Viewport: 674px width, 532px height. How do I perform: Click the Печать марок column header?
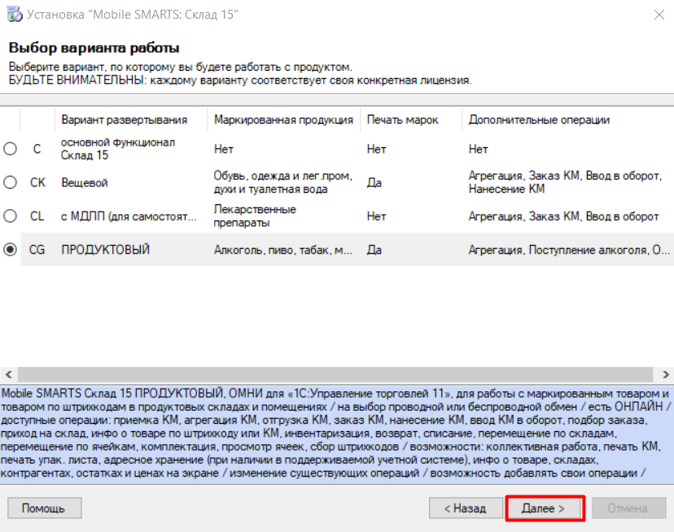point(402,120)
